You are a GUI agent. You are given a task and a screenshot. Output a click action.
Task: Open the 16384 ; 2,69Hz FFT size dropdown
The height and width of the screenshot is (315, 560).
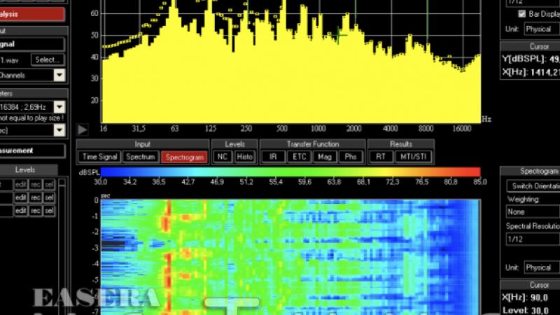coord(59,107)
